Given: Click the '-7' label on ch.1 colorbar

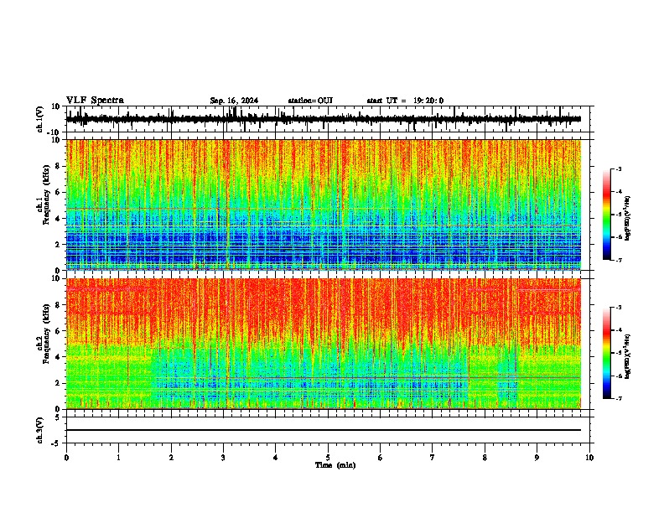Looking at the screenshot, I should pyautogui.click(x=619, y=260).
